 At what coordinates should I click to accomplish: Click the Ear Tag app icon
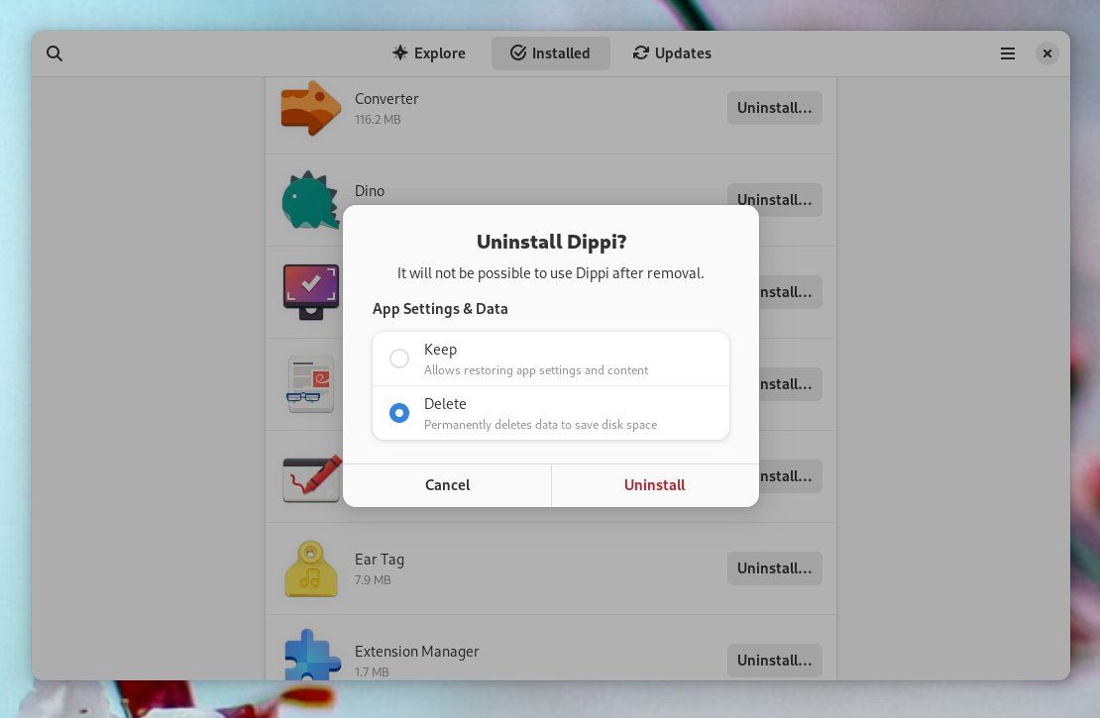click(311, 567)
